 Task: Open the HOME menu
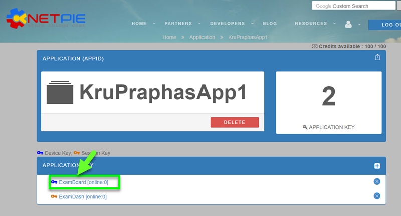139,23
